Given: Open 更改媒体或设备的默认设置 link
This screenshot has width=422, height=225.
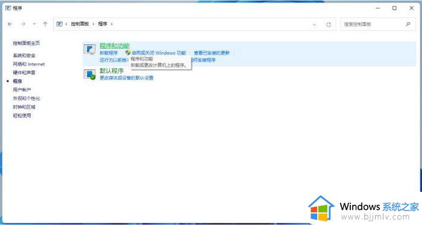Looking at the screenshot, I should 127,78.
